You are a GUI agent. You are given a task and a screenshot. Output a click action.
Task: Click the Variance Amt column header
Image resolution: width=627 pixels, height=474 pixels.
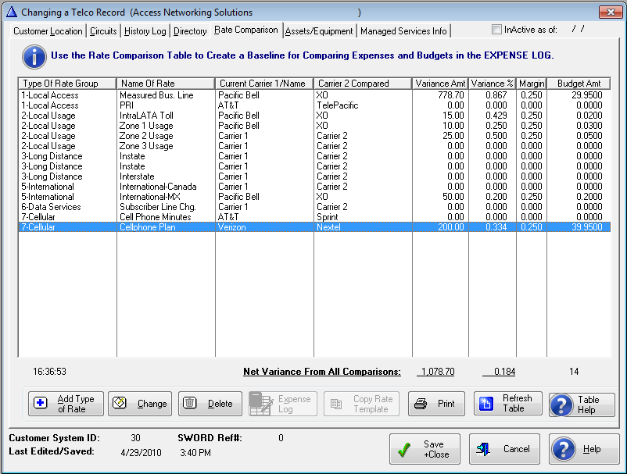tap(440, 84)
